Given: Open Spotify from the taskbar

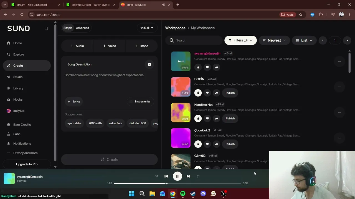Looking at the screenshot, I should coord(183,193).
